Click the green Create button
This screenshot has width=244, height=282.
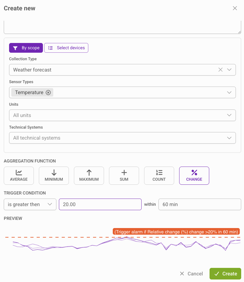[x=225, y=274]
